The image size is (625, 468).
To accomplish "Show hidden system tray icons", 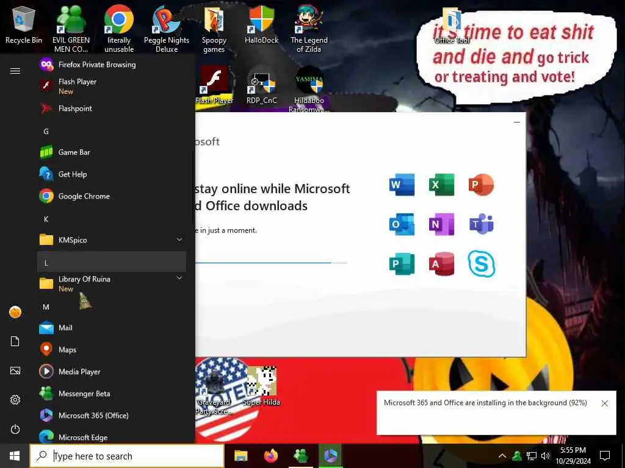I will (502, 456).
